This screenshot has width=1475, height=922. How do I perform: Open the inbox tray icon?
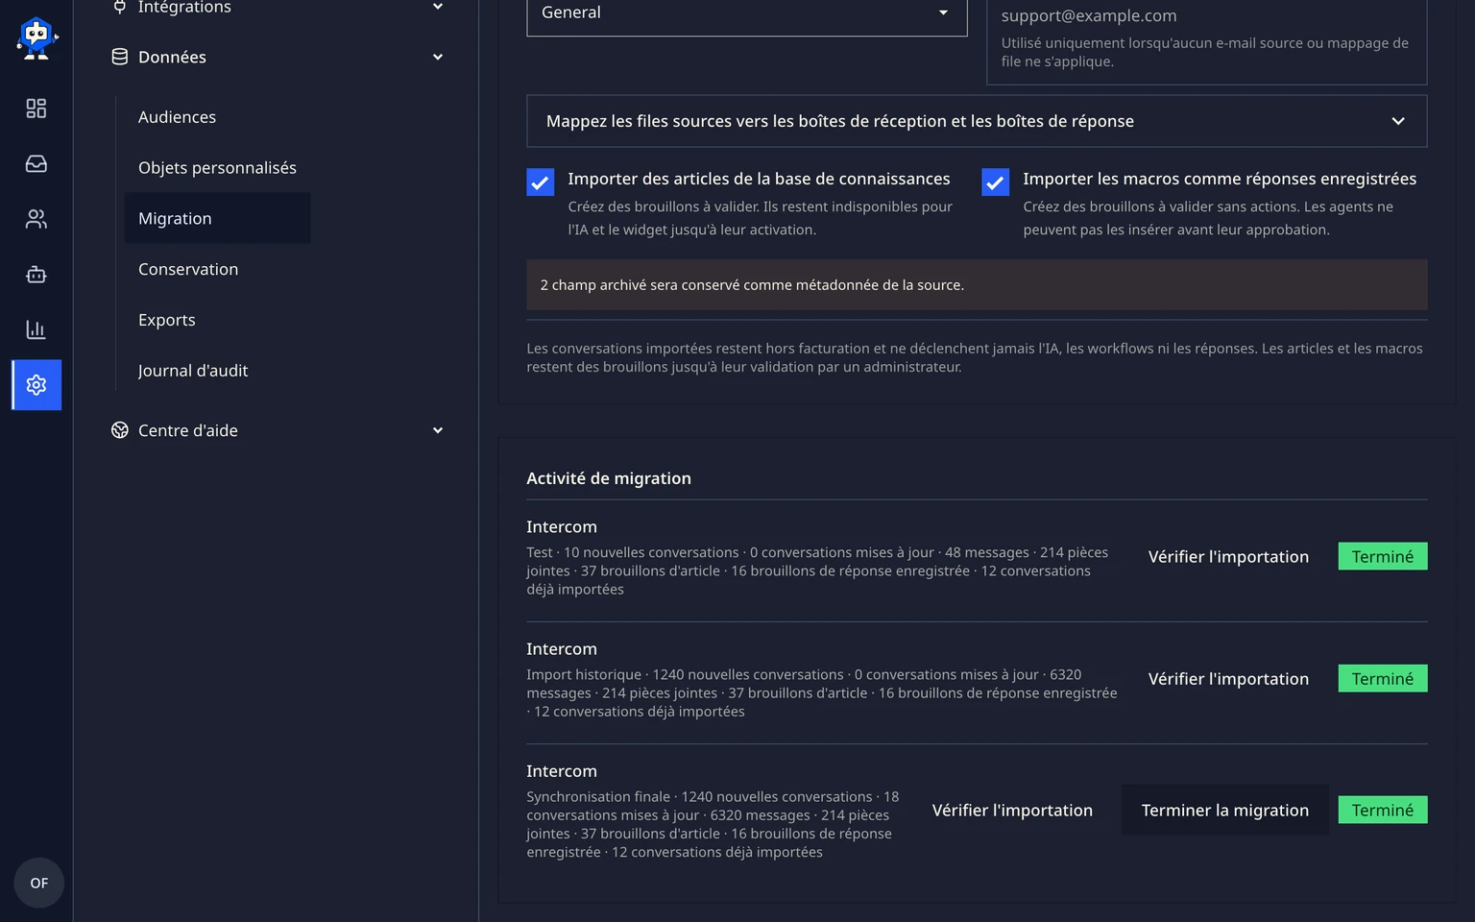coord(36,164)
